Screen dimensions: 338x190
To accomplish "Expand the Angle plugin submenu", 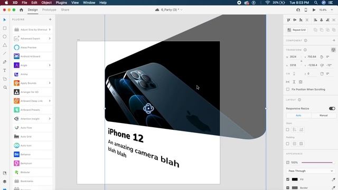I will click(x=50, y=65).
